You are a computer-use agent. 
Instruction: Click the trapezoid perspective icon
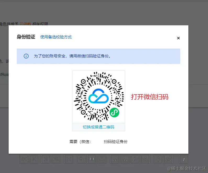pos(145,159)
